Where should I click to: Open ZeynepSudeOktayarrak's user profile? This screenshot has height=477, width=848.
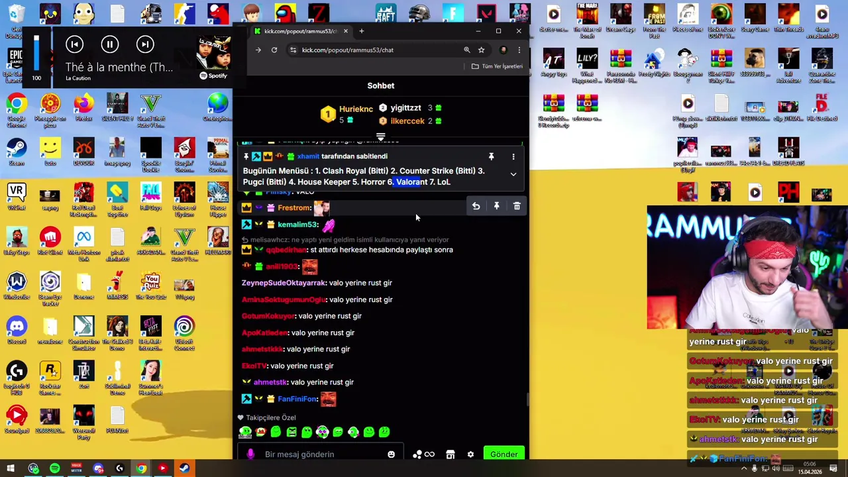point(284,283)
